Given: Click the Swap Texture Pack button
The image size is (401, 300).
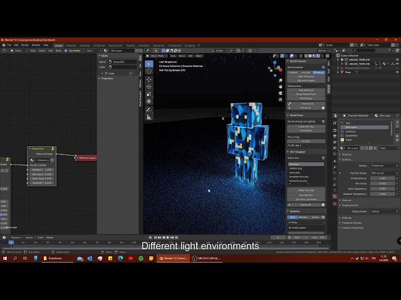Looking at the screenshot, I should (x=306, y=94).
